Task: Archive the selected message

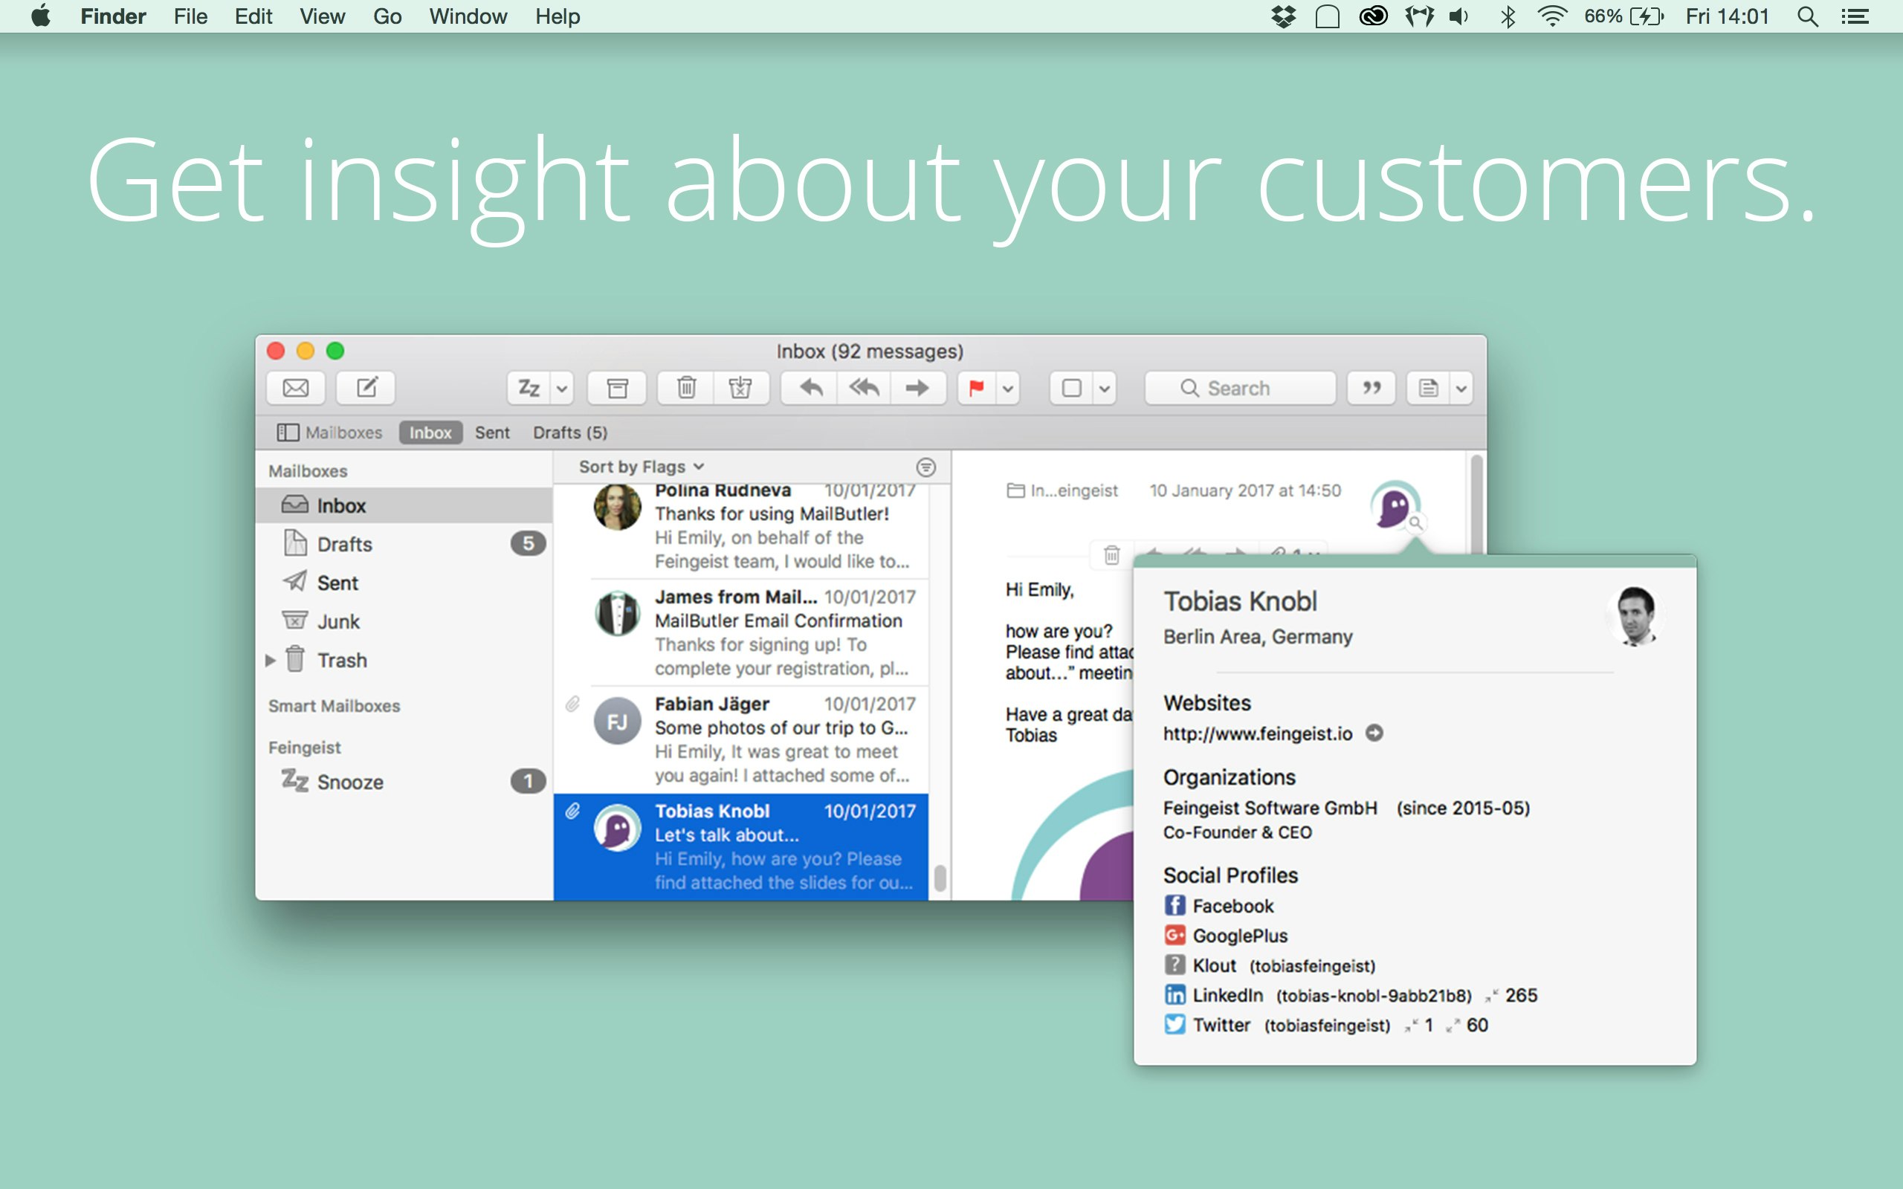Action: pyautogui.click(x=617, y=388)
